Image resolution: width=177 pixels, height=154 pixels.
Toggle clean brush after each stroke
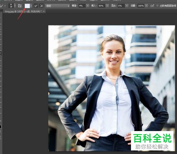point(41,6)
